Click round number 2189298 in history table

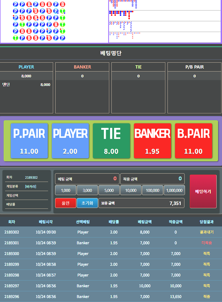(x=12, y=275)
